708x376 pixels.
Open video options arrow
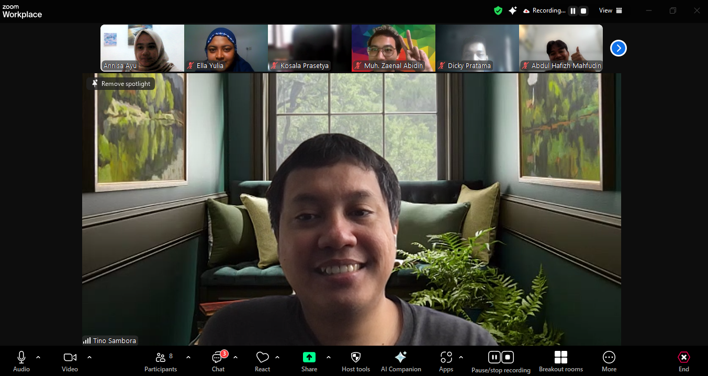point(89,357)
